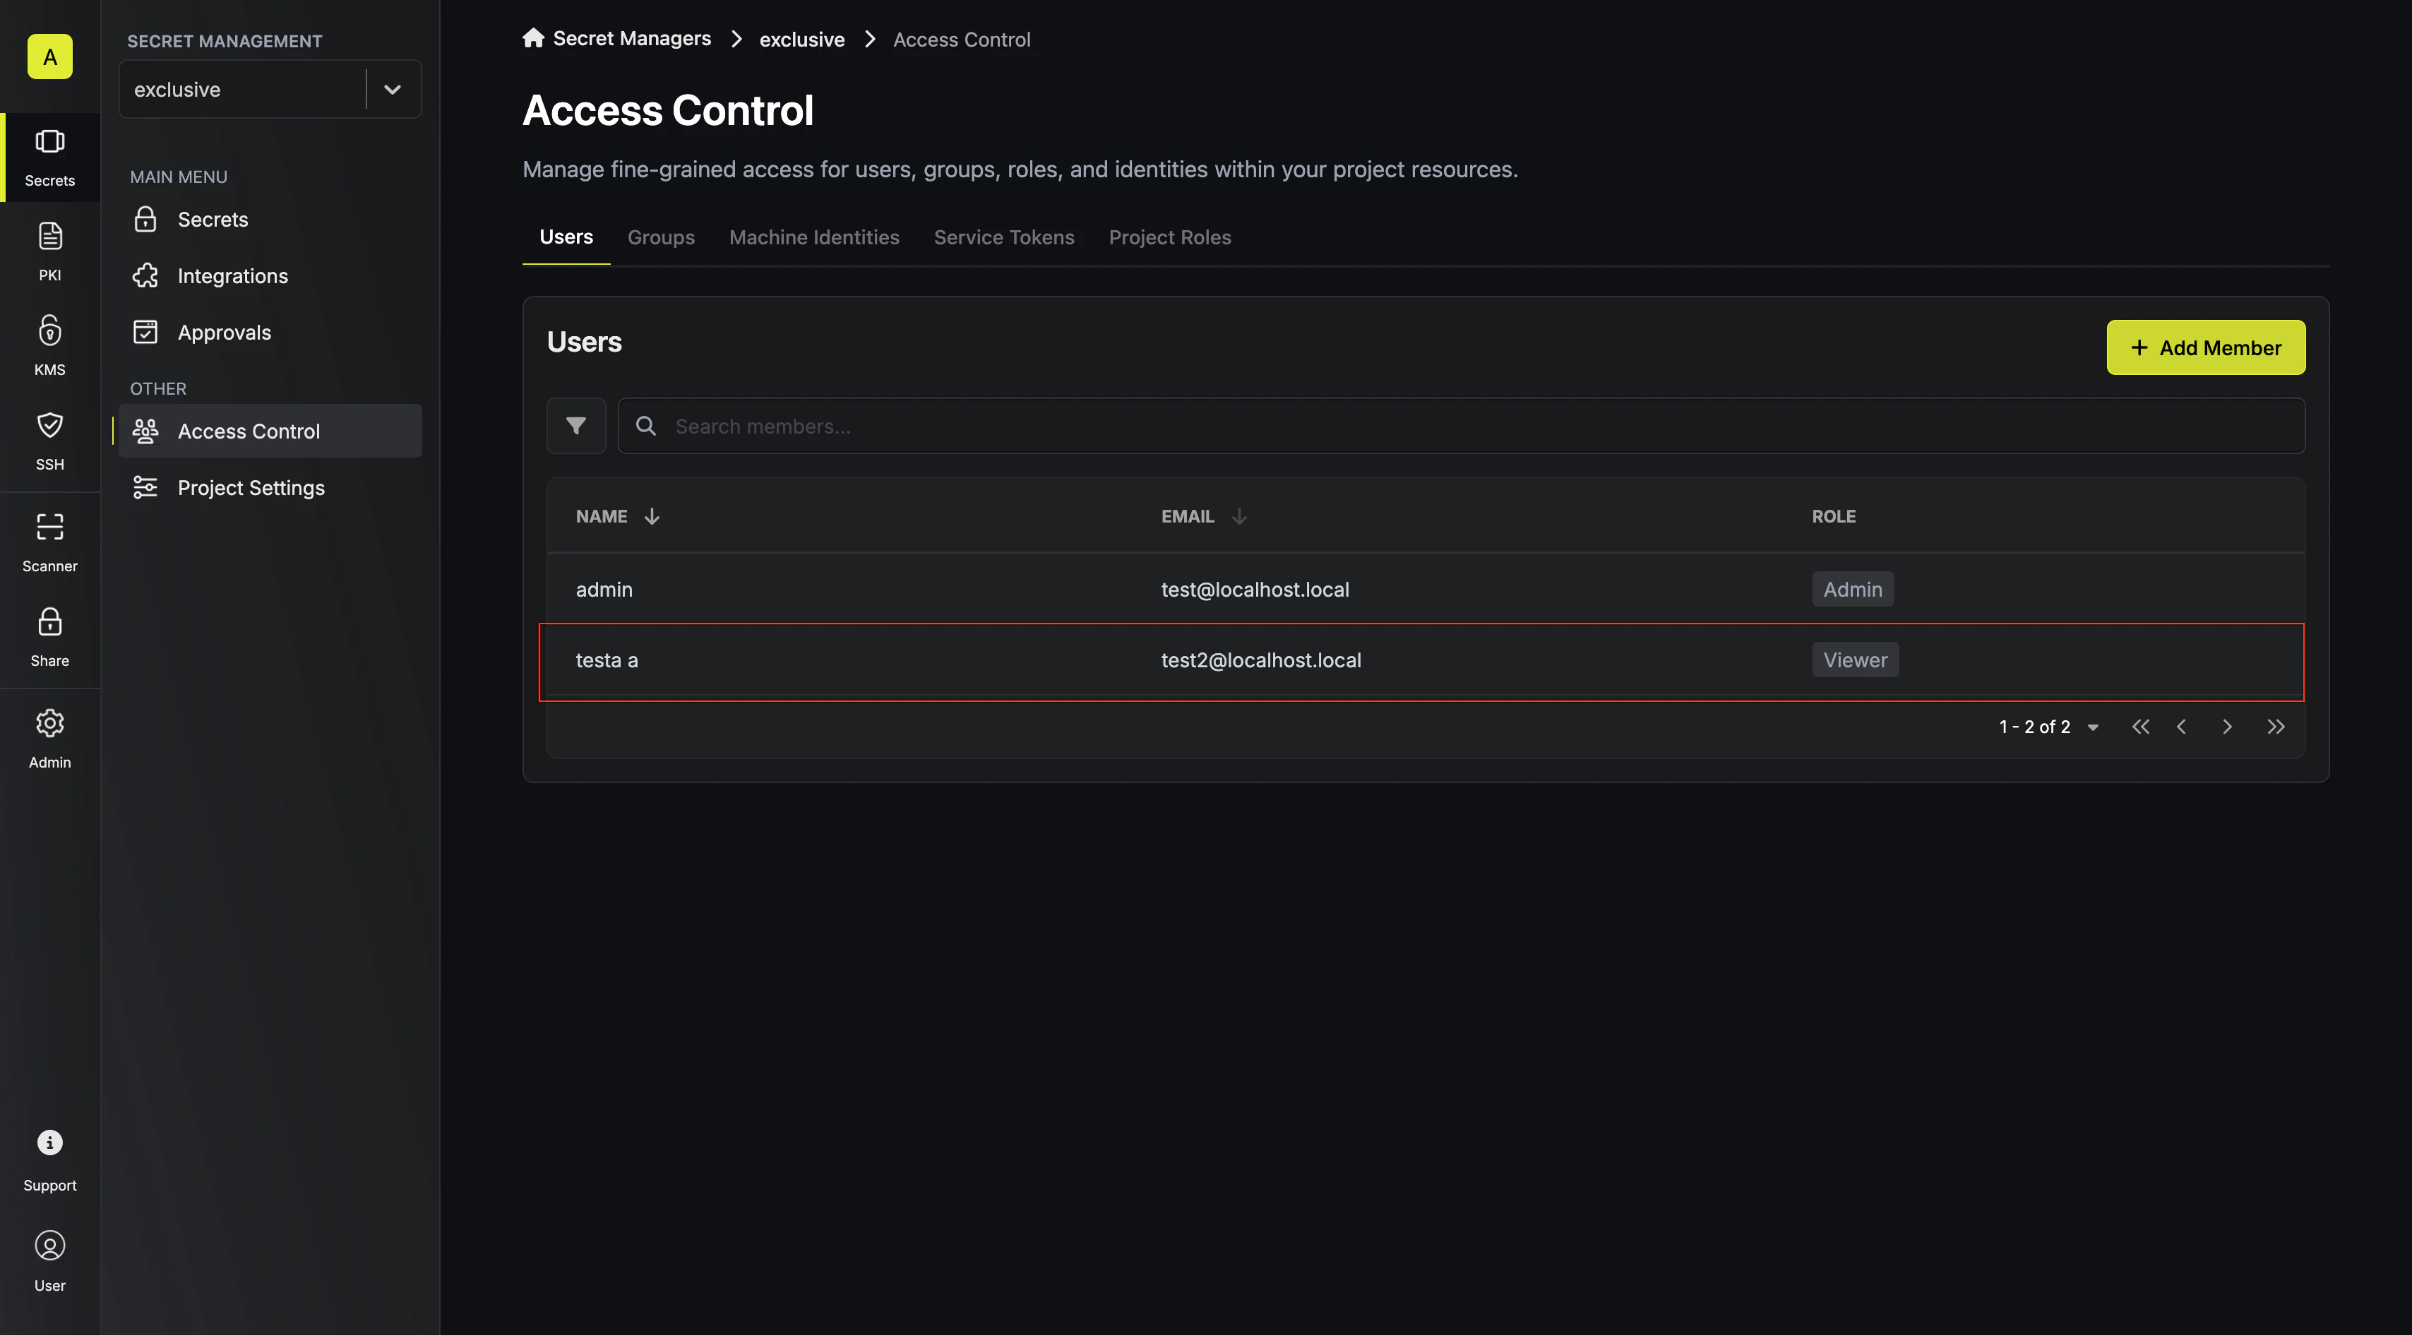Click the yellow organization avatar A
The width and height of the screenshot is (2412, 1336).
(49, 56)
